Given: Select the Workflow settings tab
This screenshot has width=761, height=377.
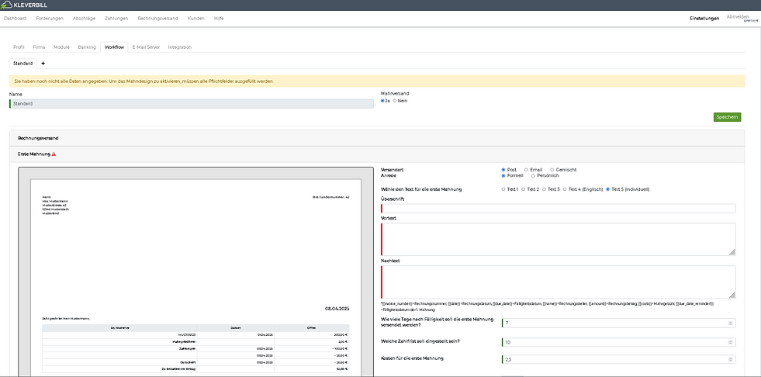Looking at the screenshot, I should pos(115,47).
